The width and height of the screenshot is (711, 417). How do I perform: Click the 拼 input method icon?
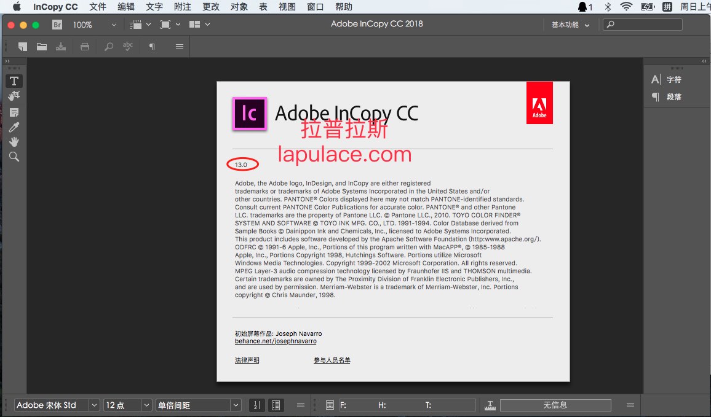(667, 7)
